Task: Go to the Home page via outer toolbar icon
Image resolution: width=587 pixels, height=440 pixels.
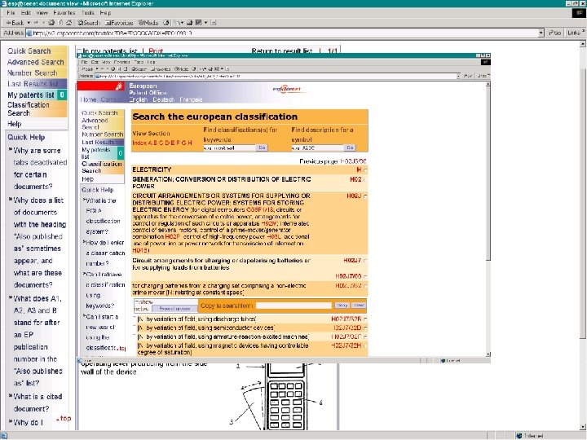Action: (68, 23)
